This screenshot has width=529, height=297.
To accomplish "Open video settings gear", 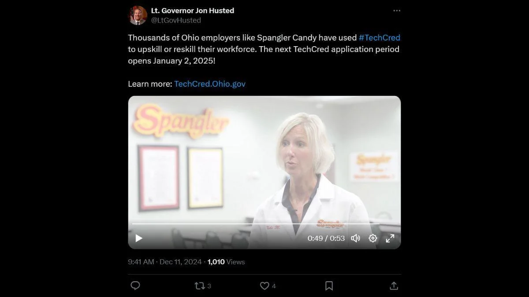I will (373, 238).
